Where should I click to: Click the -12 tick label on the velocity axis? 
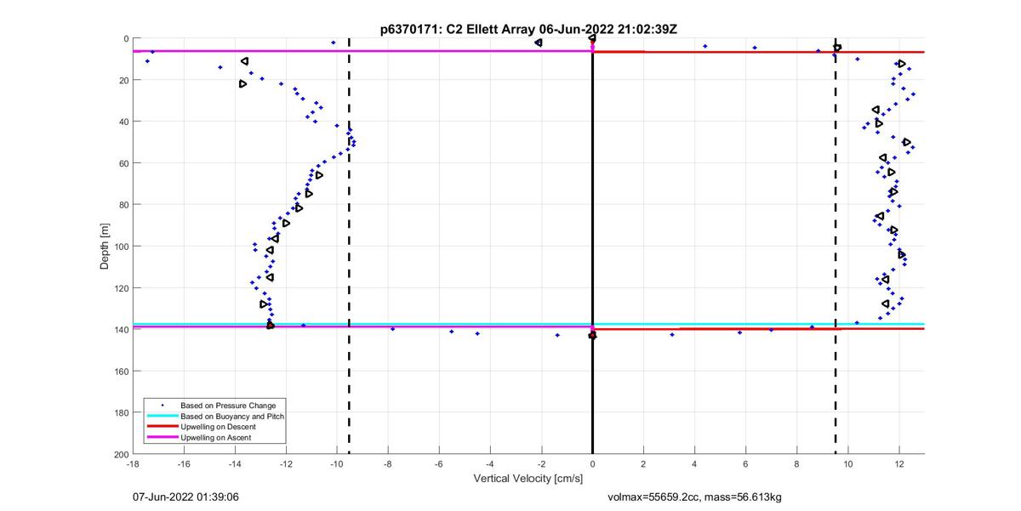(x=286, y=465)
